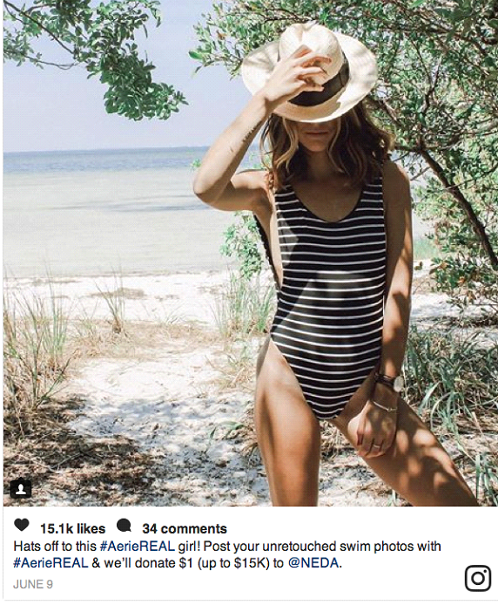Click the JUNE 9 post date
Viewport: 498px width, 605px height.
[33, 584]
